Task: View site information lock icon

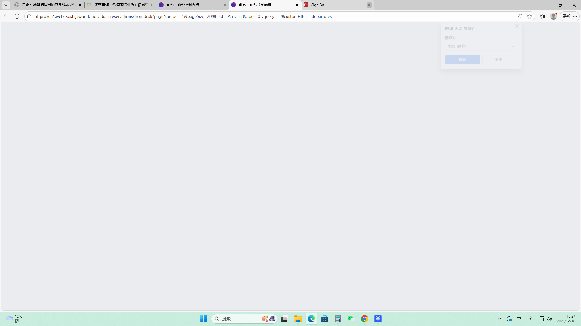Action: pos(29,16)
